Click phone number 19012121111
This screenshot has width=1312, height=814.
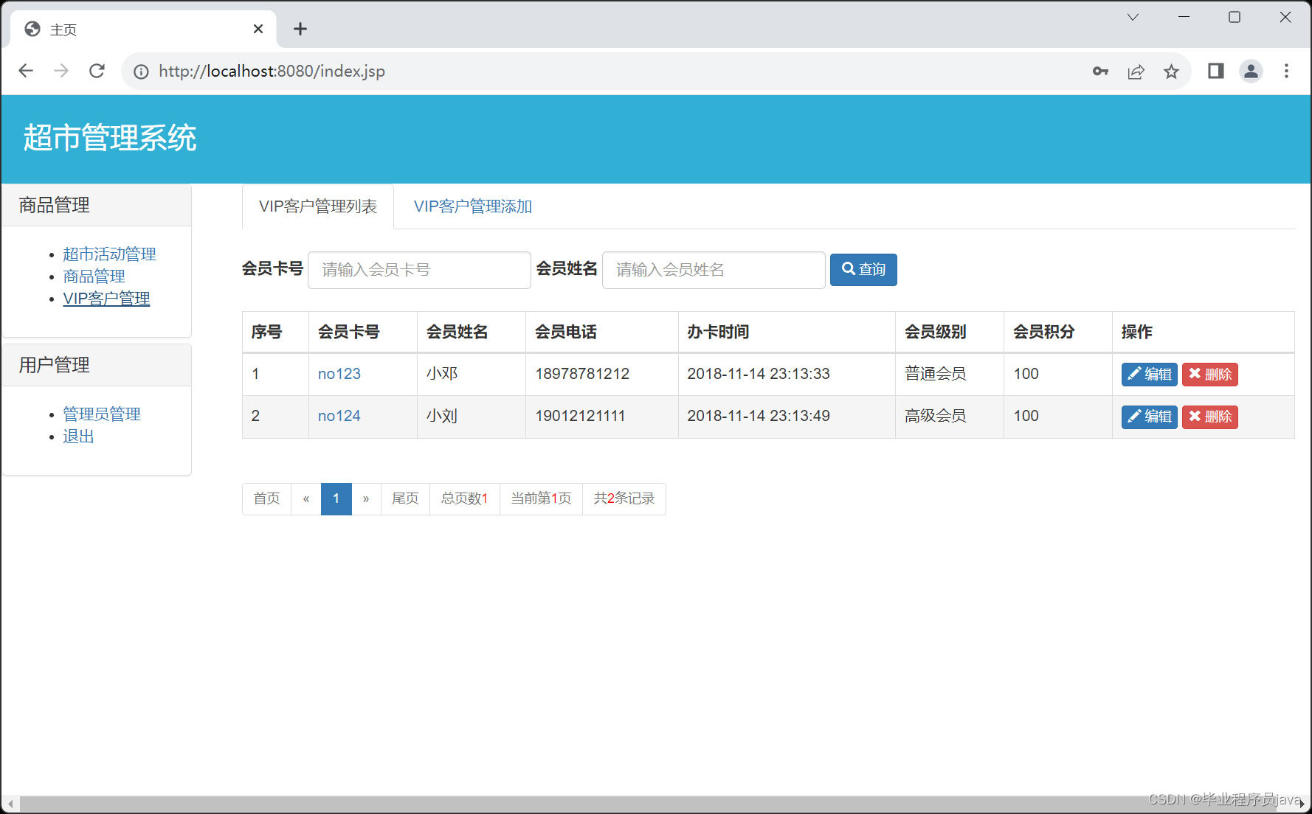(580, 416)
